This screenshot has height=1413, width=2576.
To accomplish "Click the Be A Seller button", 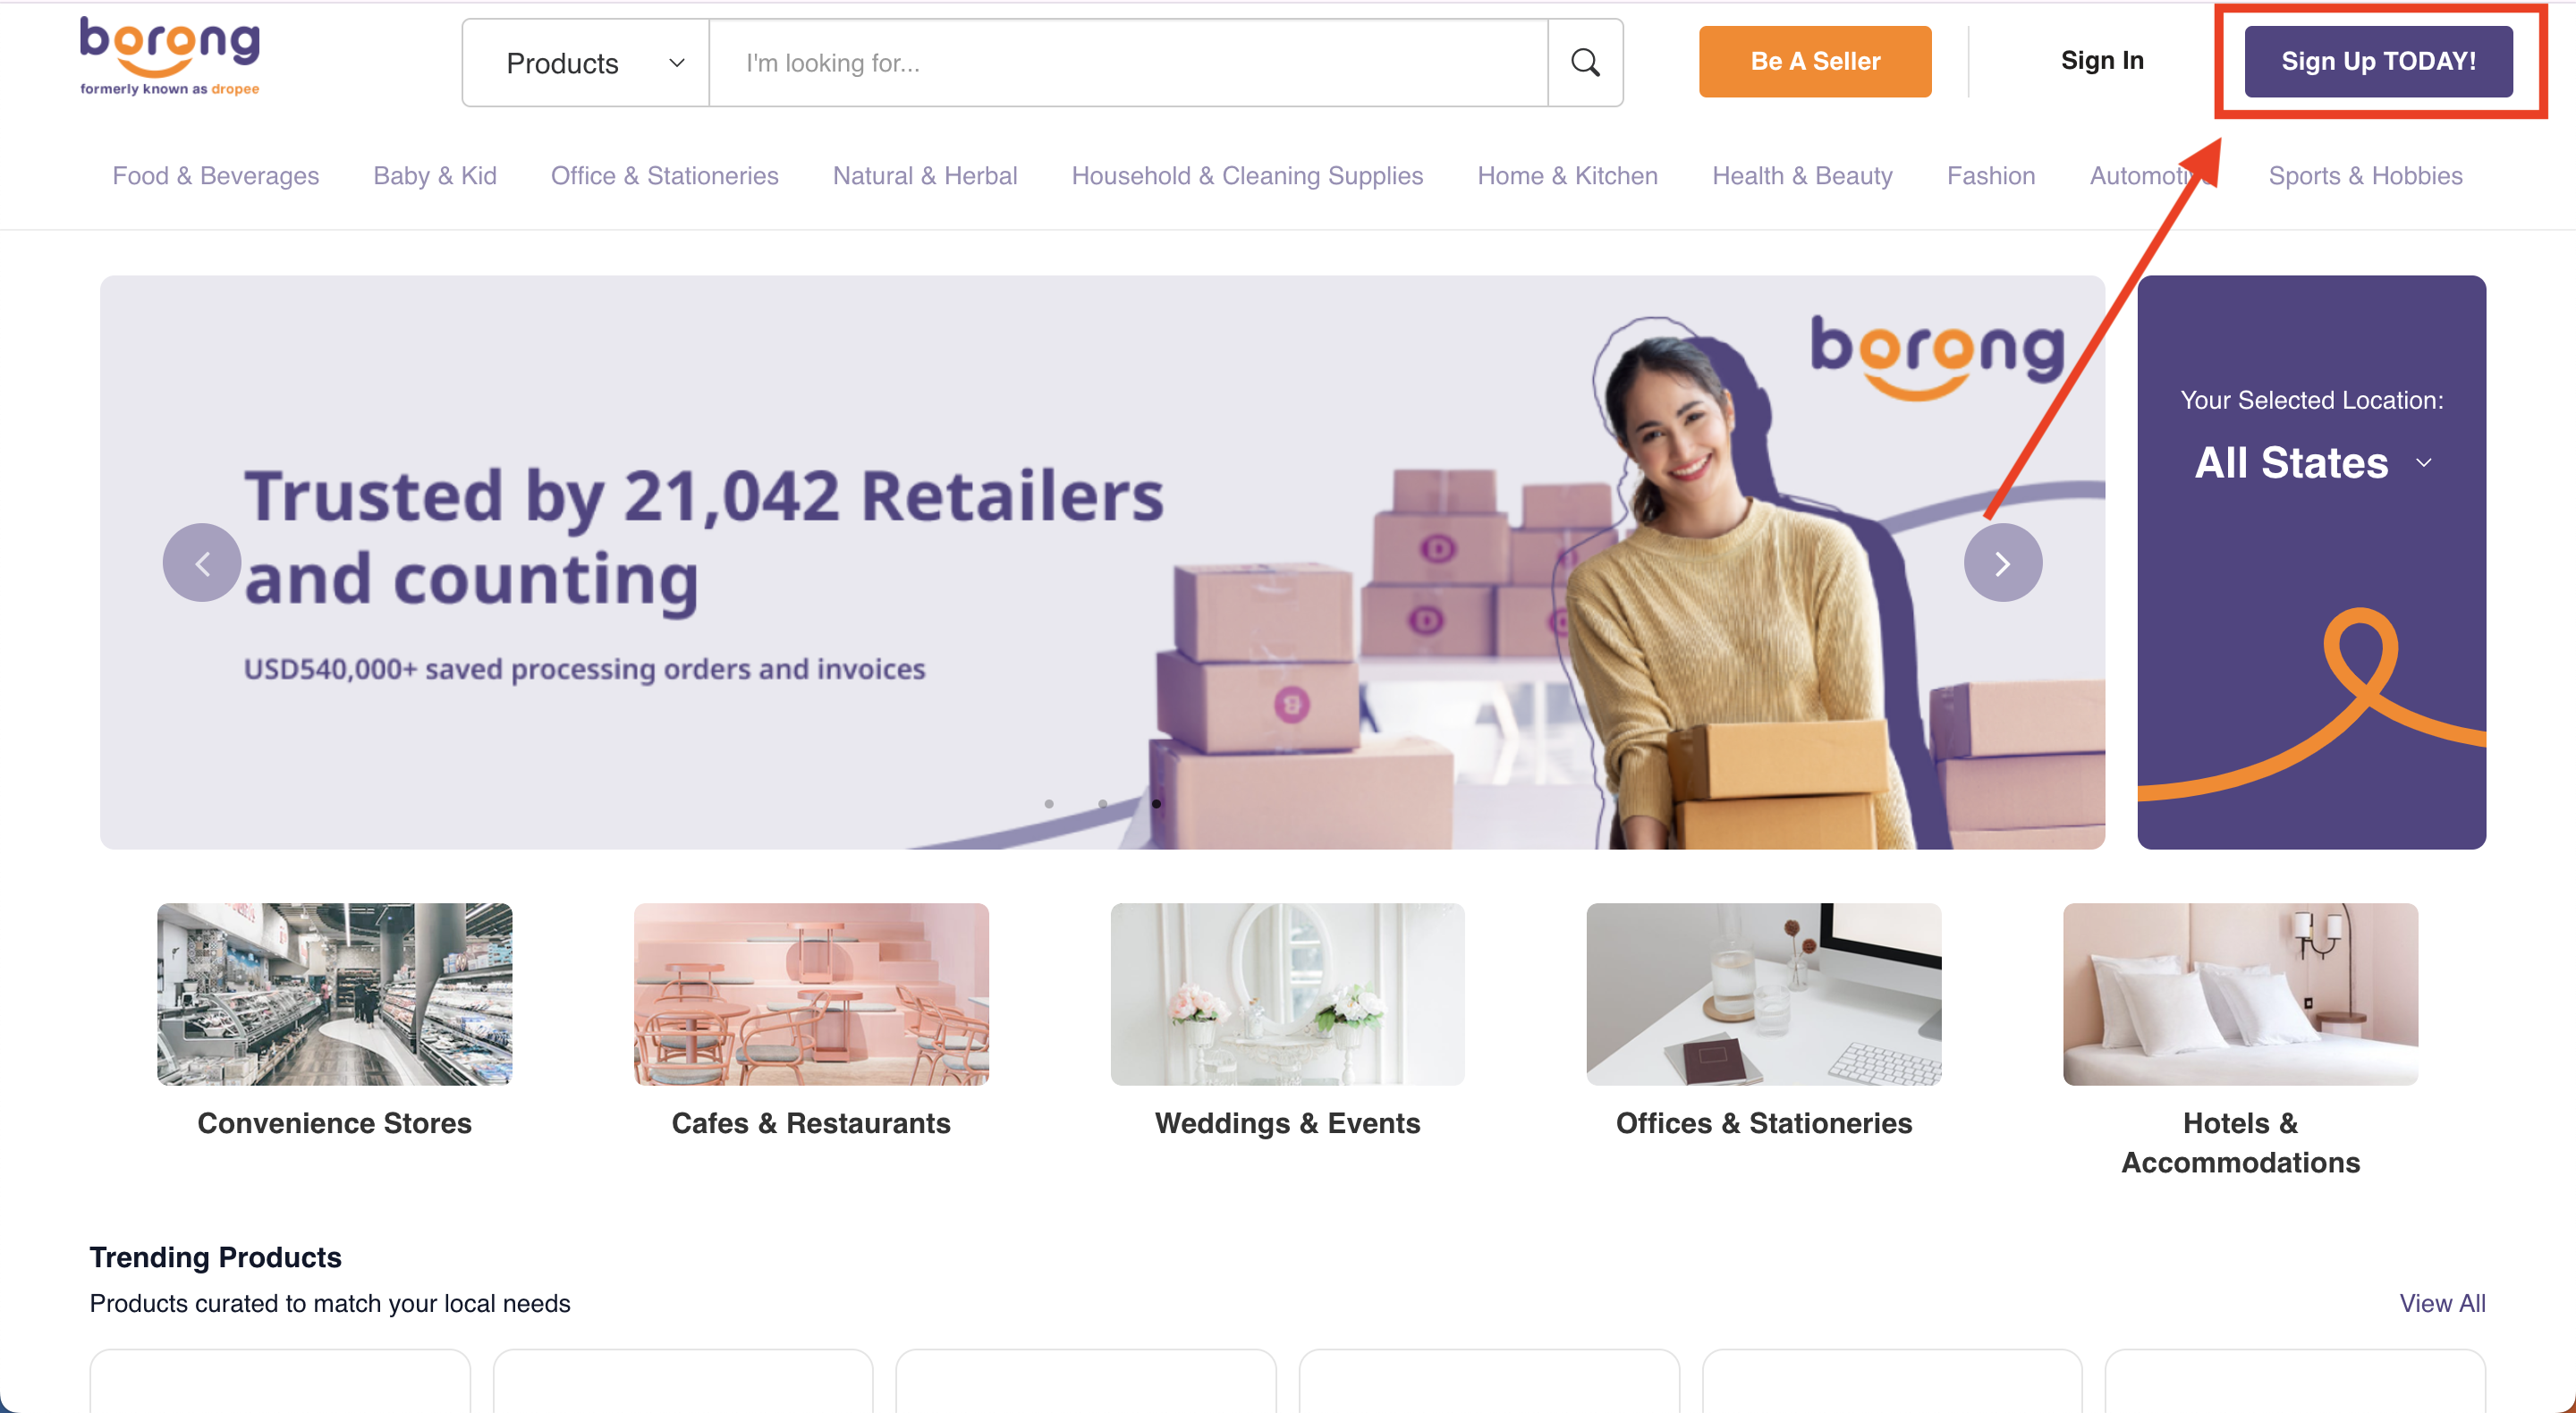I will tap(1815, 62).
